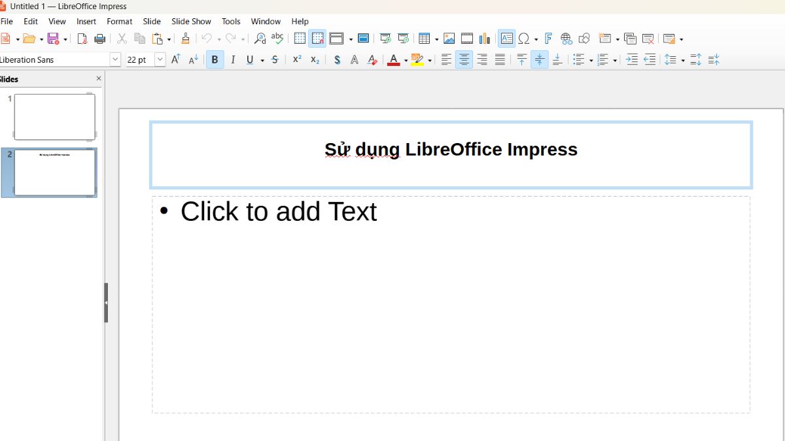Apply subscript x₂ formatting
785x441 pixels.
[315, 59]
